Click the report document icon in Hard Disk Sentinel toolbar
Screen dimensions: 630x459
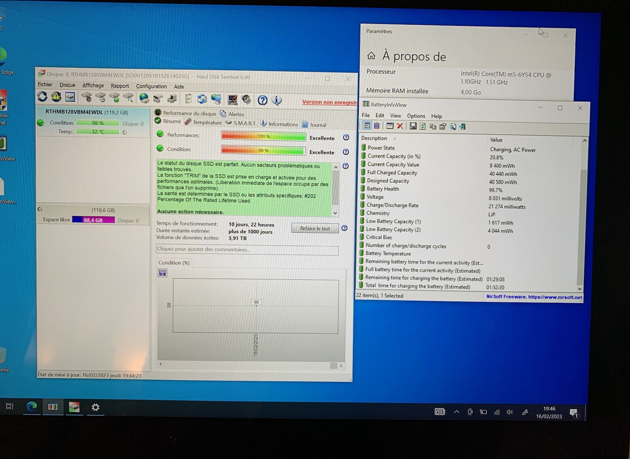pyautogui.click(x=188, y=99)
